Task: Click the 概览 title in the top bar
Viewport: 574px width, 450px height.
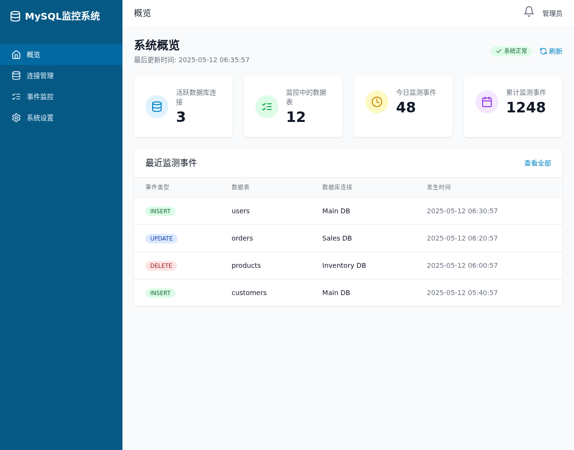Action: 143,13
